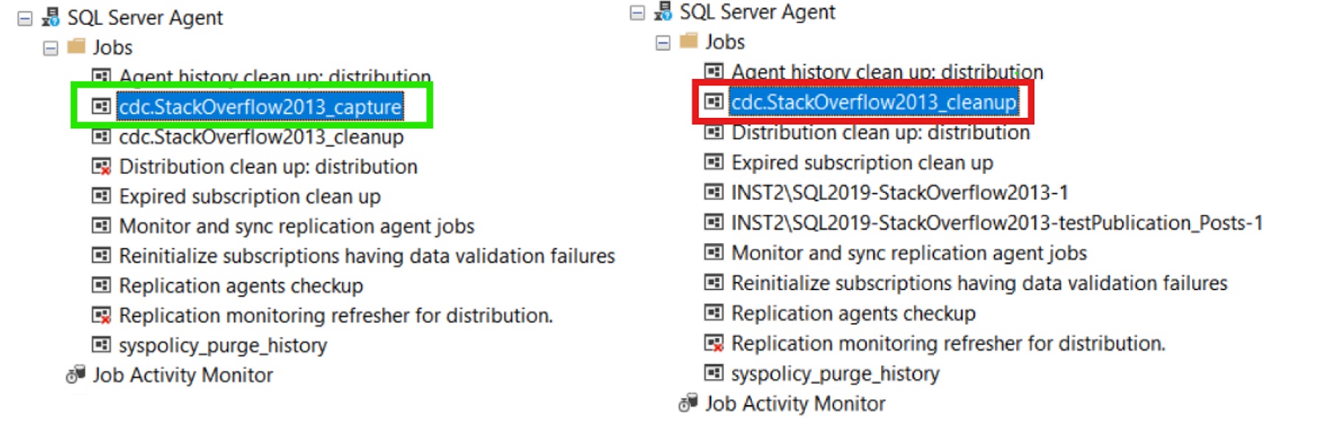This screenshot has height=436, width=1336.
Task: Select left cdc.StackOverflow2013_cleanup job
Action: point(262,137)
